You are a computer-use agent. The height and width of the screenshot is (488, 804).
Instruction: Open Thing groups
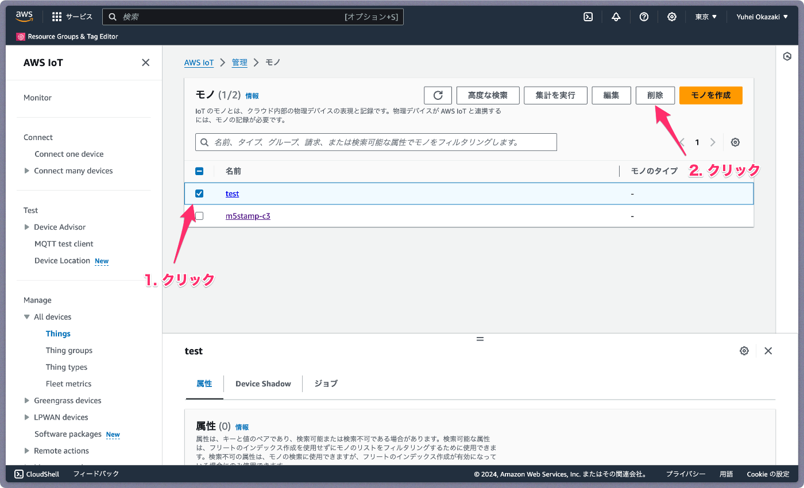coord(69,350)
